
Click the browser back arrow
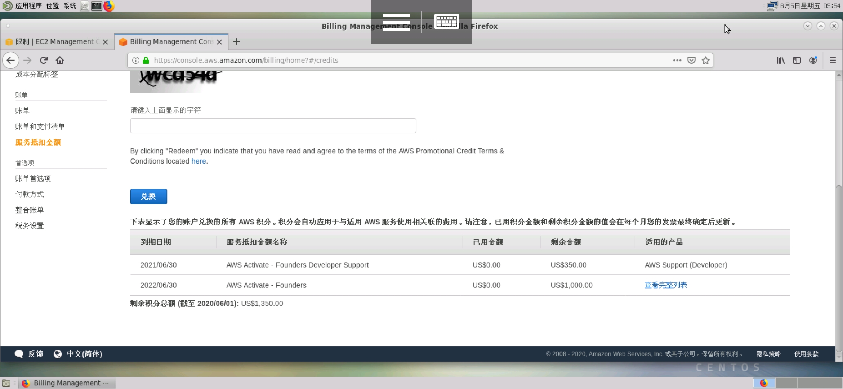11,60
